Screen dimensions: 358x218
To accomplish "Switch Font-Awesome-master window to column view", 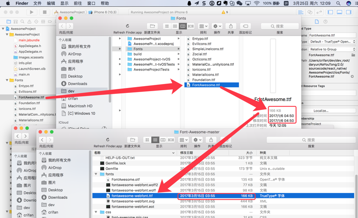I will coord(163,139).
